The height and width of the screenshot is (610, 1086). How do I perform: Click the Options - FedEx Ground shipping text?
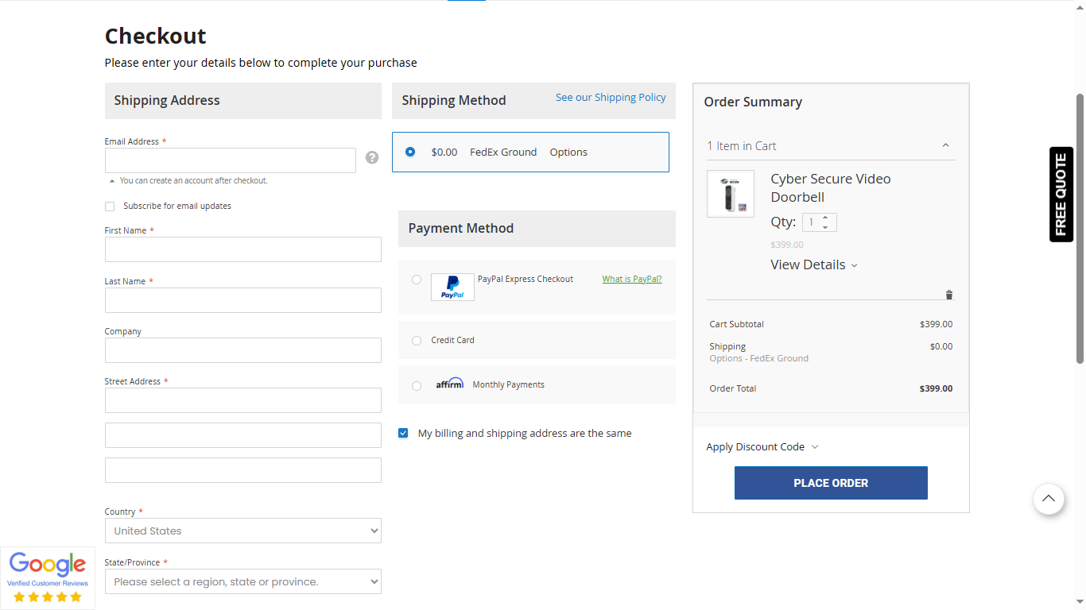click(758, 358)
